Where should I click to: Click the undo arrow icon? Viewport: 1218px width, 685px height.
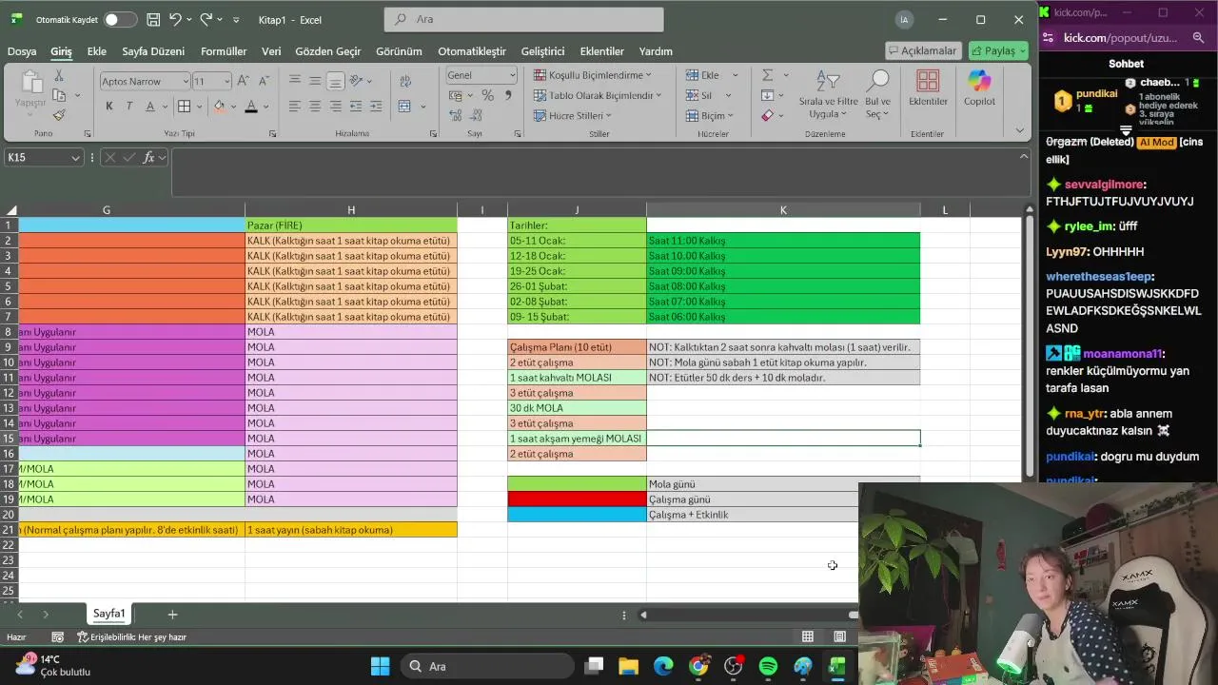coord(175,19)
